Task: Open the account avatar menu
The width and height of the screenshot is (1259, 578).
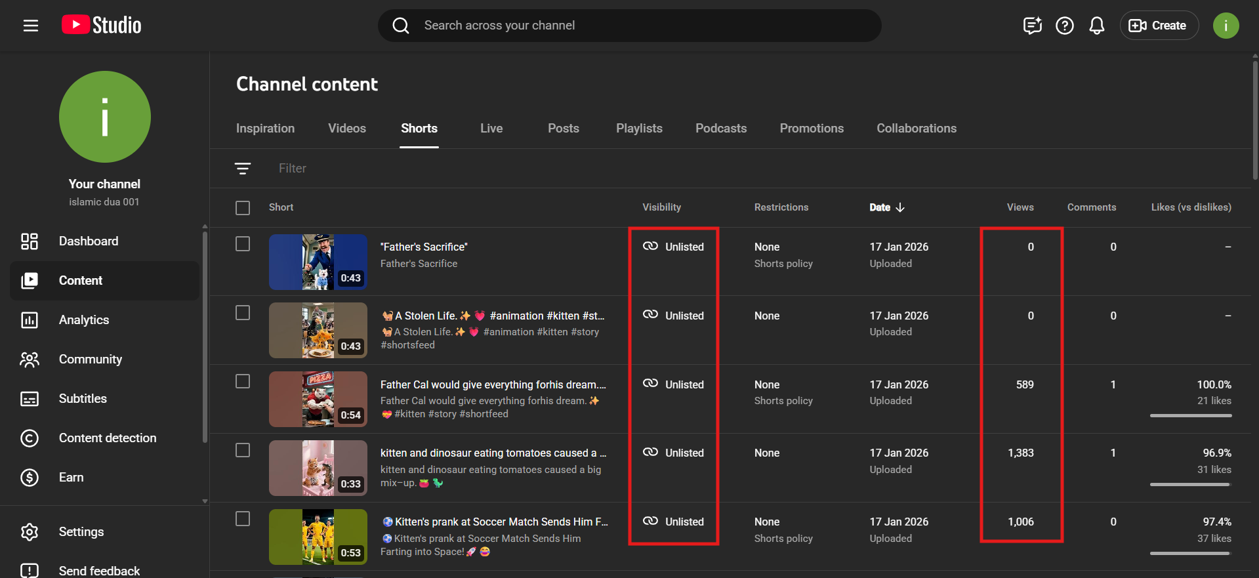Action: click(1225, 26)
